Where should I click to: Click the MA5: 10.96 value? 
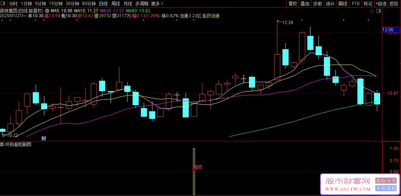(x=61, y=11)
